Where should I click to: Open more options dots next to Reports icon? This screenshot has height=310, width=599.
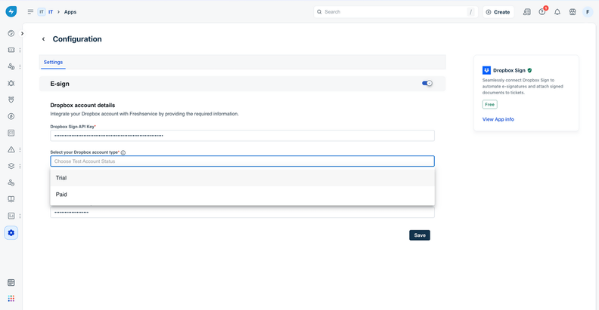coord(20,216)
